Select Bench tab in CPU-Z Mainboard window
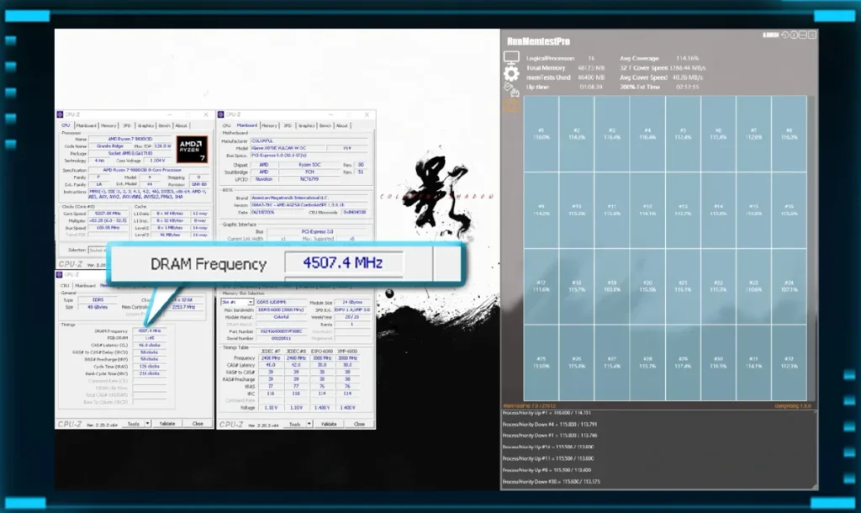 tap(325, 125)
